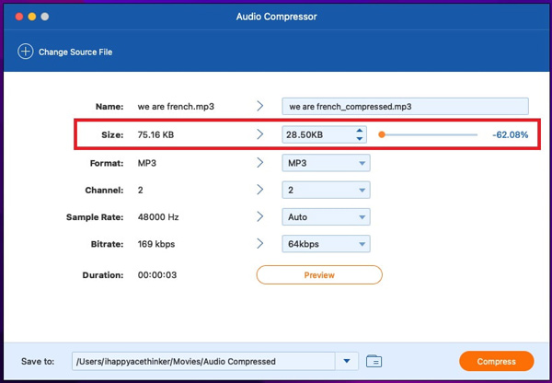Click the source format MP3 text
The height and width of the screenshot is (383, 552).
coord(147,163)
